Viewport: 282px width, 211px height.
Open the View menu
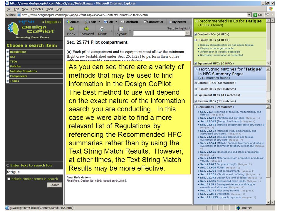(x=25, y=9)
